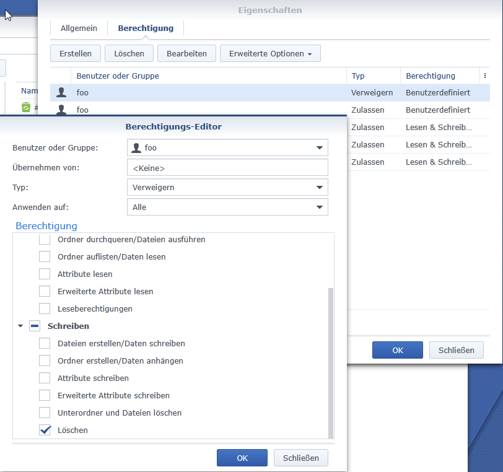Uncheck the Löschen permission checkbox
This screenshot has height=472, width=503.
point(45,430)
